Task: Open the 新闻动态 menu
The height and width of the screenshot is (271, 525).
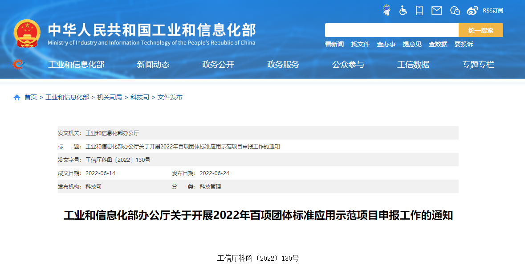Action: coord(153,65)
